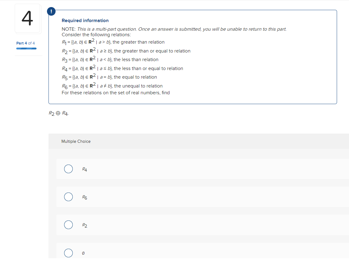
Task: Click the R4 answer label text
Action: [84, 169]
